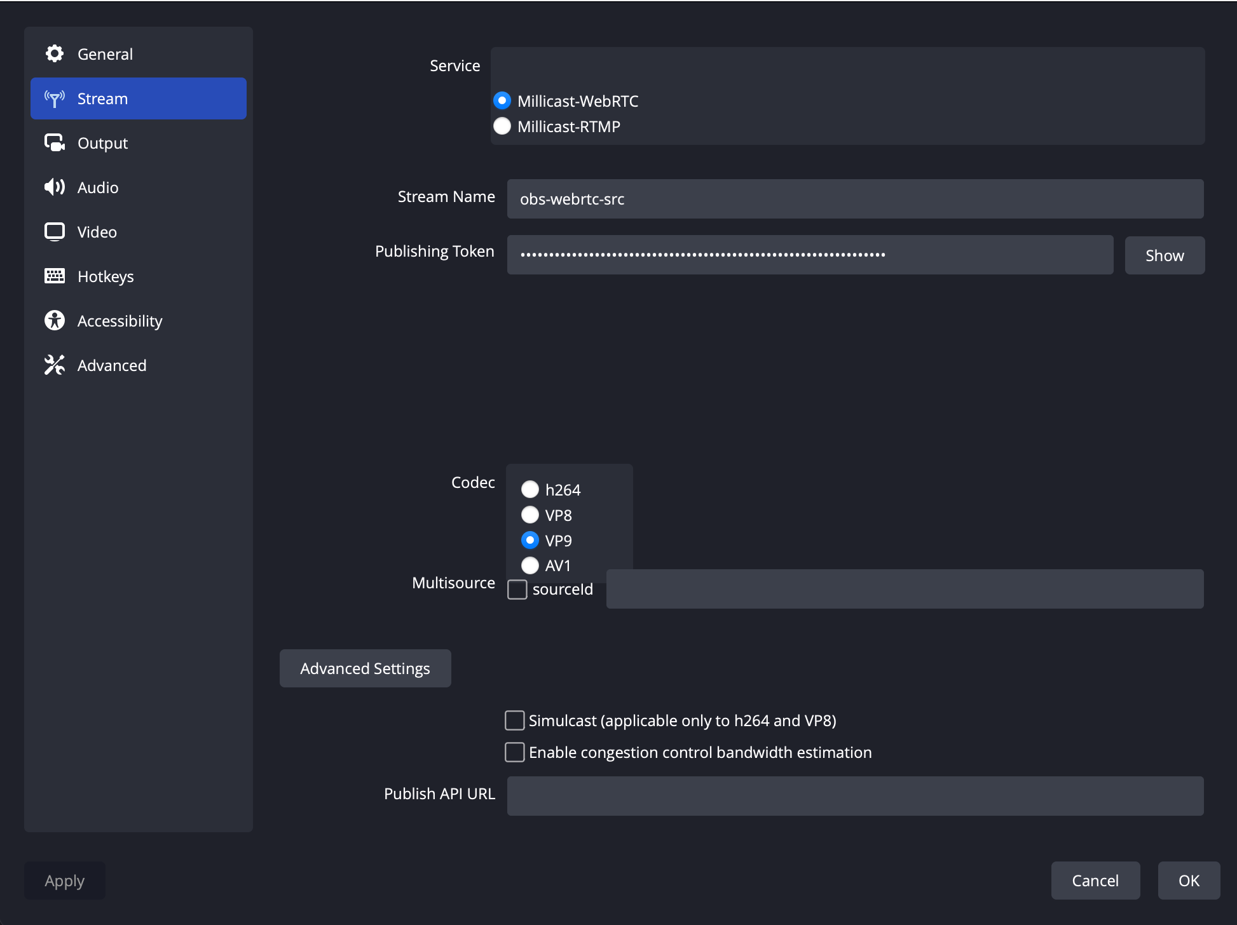Focus the Publish API URL field
The height and width of the screenshot is (925, 1237).
point(855,796)
